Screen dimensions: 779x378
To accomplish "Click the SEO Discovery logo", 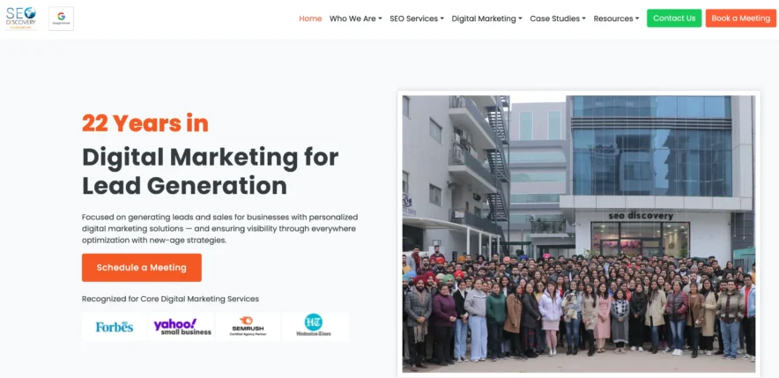I will [x=21, y=19].
